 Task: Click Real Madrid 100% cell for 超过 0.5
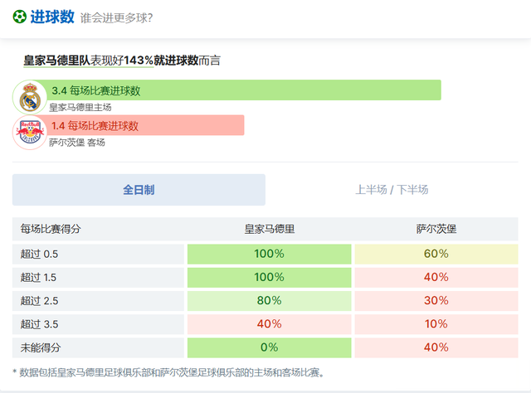[x=269, y=254]
